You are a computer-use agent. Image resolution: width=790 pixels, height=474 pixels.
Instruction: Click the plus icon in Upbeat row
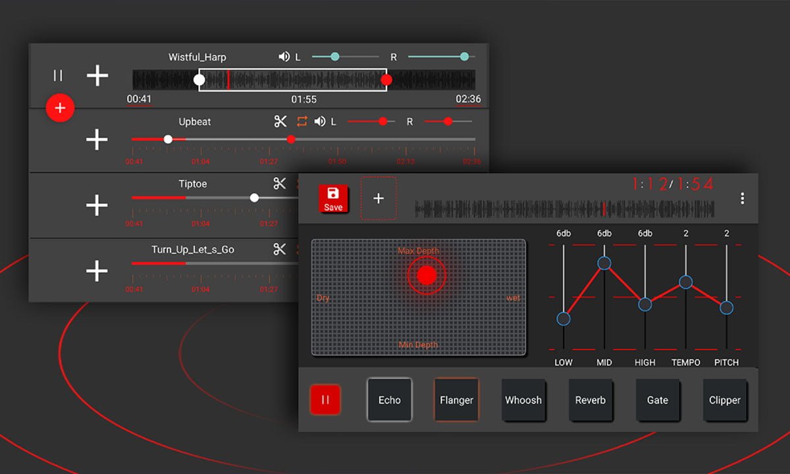point(97,140)
